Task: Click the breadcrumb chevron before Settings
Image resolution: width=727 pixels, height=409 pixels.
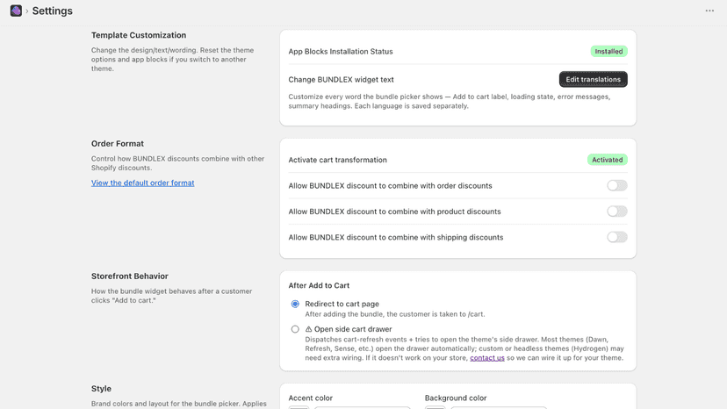Action: (x=27, y=11)
